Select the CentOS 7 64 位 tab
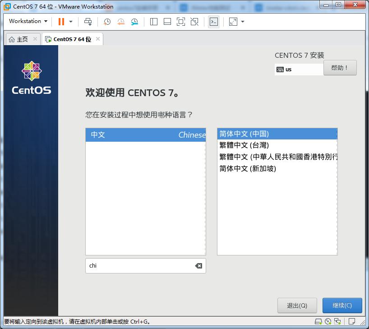This screenshot has width=369, height=329. click(x=71, y=39)
